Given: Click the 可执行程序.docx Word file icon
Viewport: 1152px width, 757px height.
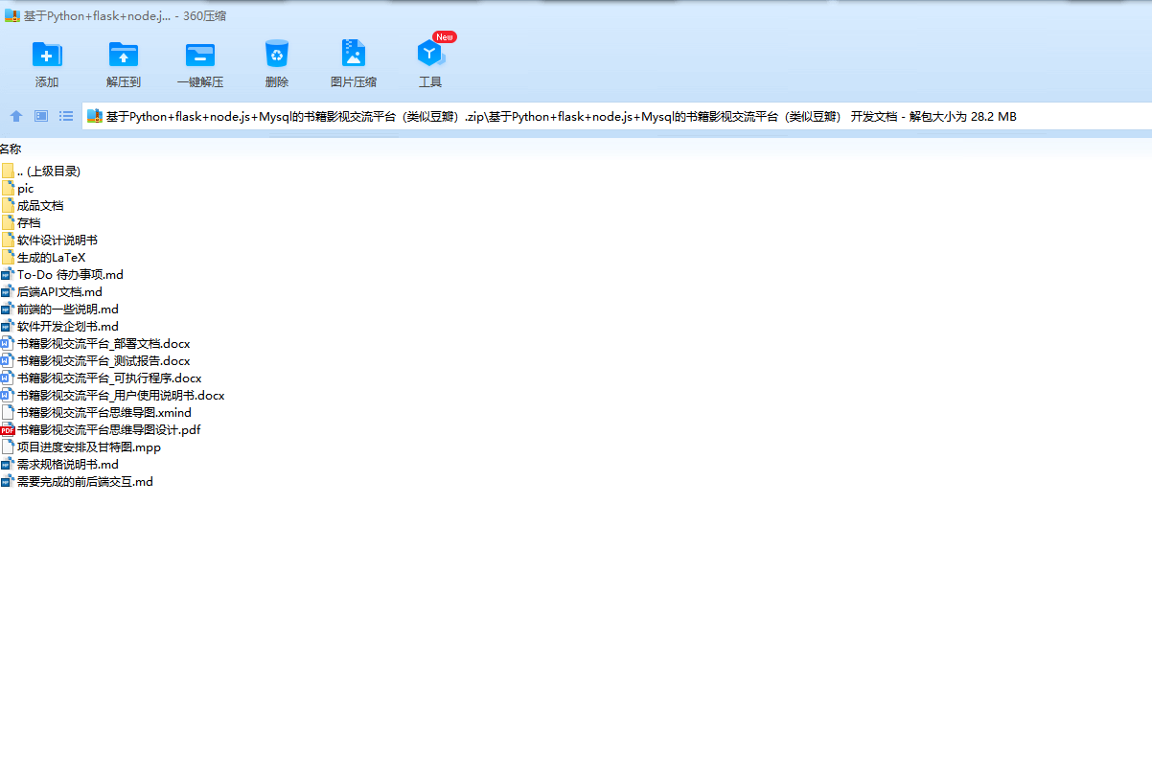Looking at the screenshot, I should click(8, 378).
